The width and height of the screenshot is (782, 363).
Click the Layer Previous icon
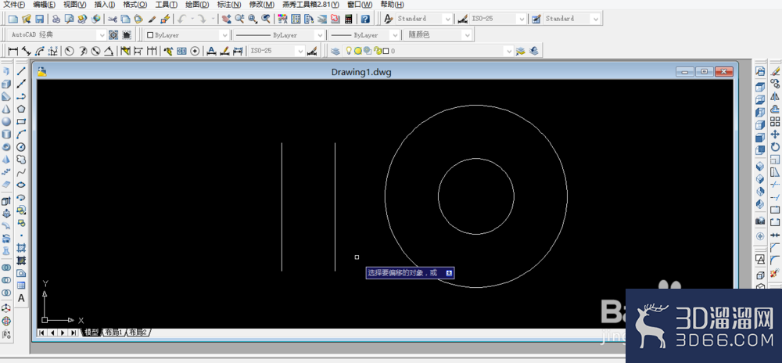point(533,51)
